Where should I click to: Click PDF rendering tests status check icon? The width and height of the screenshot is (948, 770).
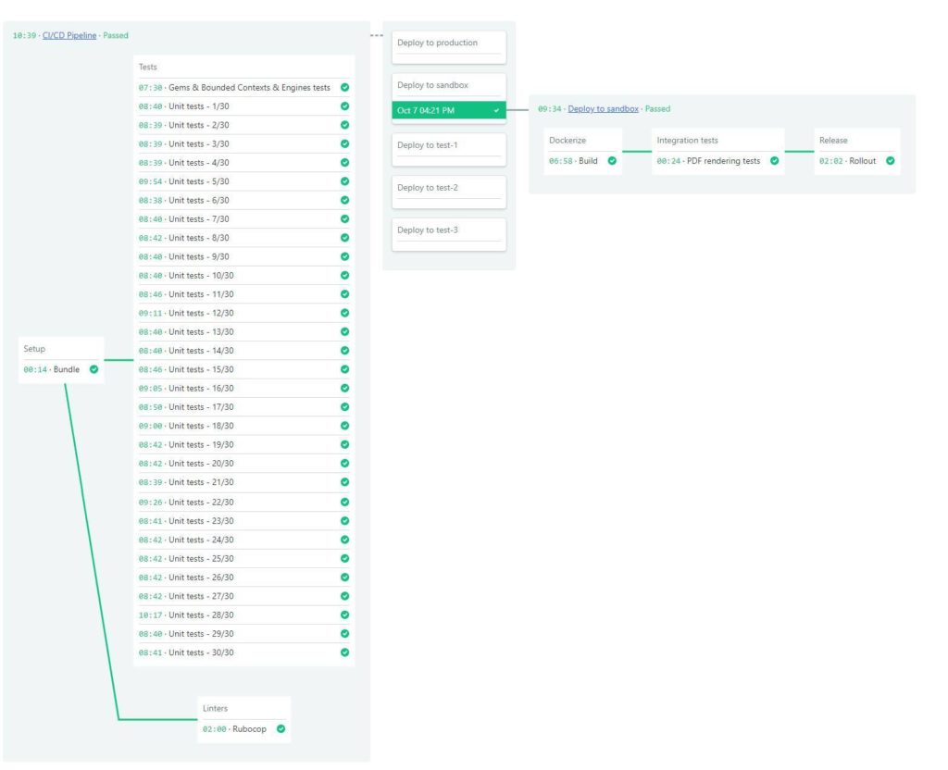tap(774, 161)
